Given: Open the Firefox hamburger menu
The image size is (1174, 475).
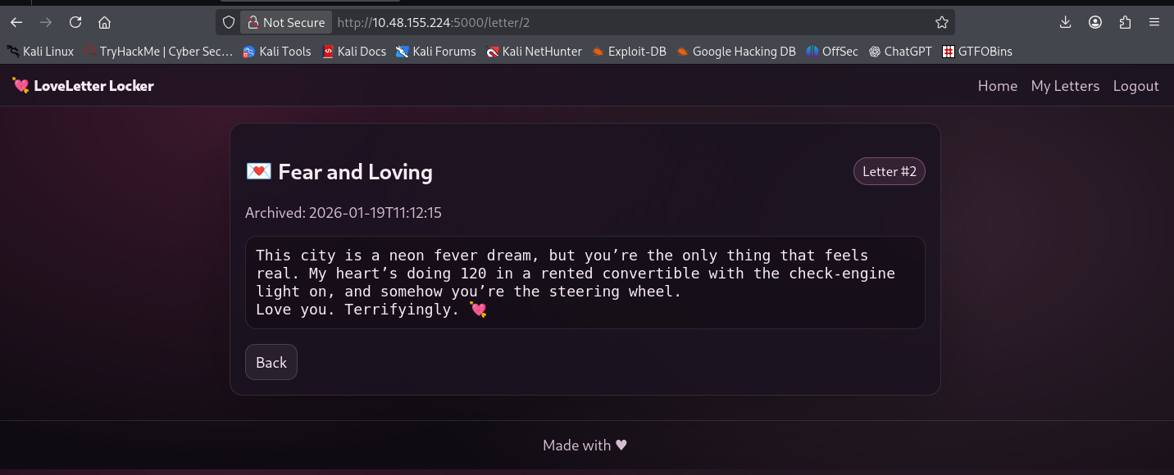Looking at the screenshot, I should [1154, 22].
